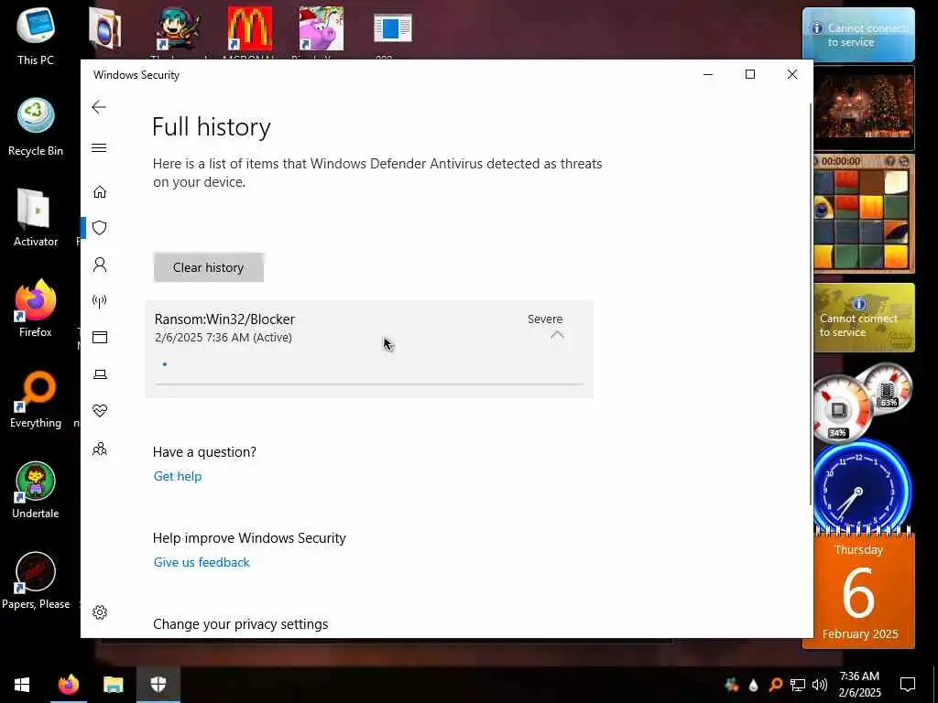Screen dimensions: 938x703
Task: Open the volume speaker tray icon
Action: tap(820, 685)
